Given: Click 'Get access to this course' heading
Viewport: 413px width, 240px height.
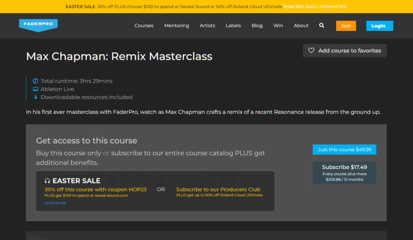Looking at the screenshot, I should coord(87,141).
